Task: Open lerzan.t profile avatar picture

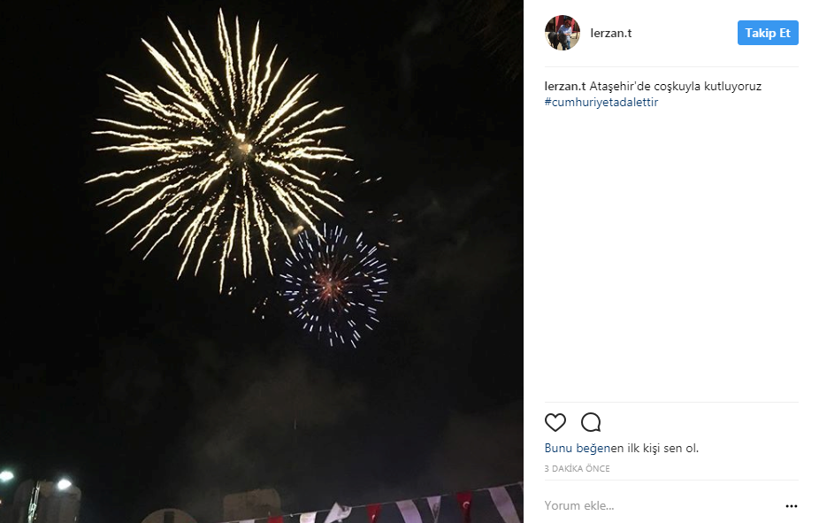Action: click(x=563, y=33)
